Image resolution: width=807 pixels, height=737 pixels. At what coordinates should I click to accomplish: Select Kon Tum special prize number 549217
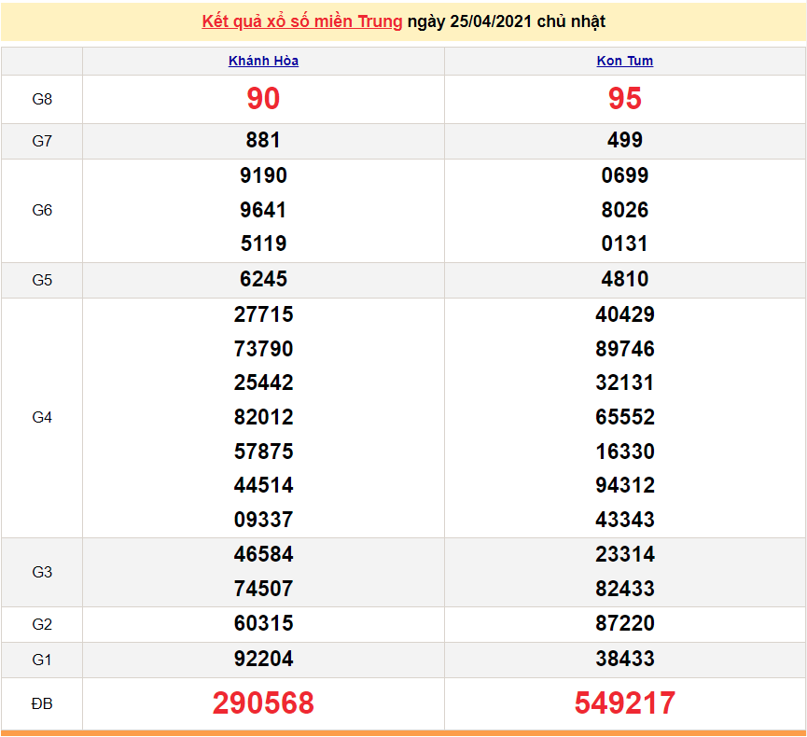625,703
